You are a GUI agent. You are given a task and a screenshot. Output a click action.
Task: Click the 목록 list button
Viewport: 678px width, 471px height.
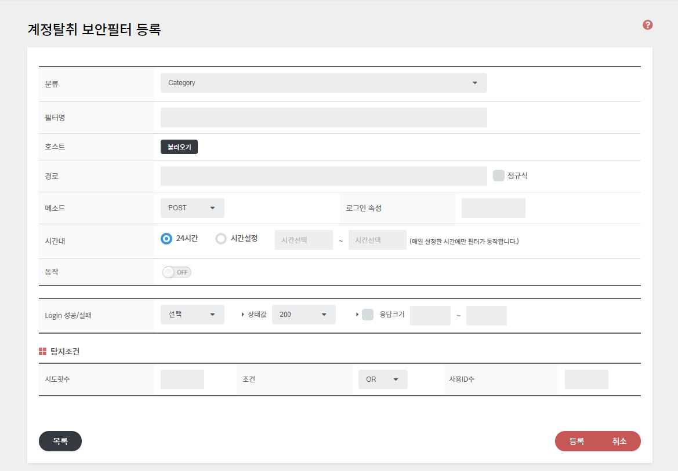pos(60,441)
